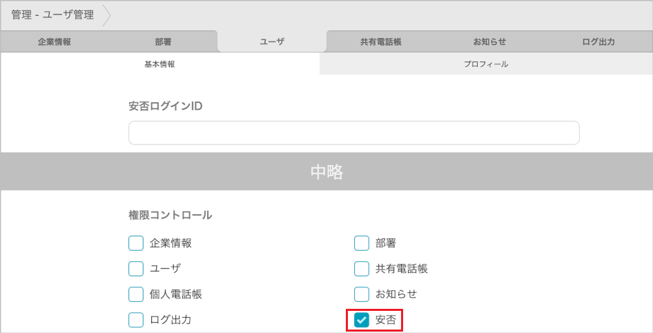Check the ユーザ permission checkbox
This screenshot has height=333, width=653.
pos(136,269)
